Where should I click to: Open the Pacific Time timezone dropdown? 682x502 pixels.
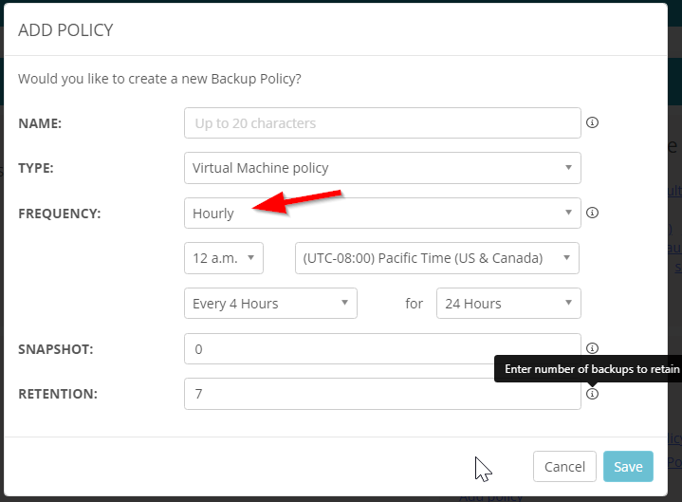[436, 258]
